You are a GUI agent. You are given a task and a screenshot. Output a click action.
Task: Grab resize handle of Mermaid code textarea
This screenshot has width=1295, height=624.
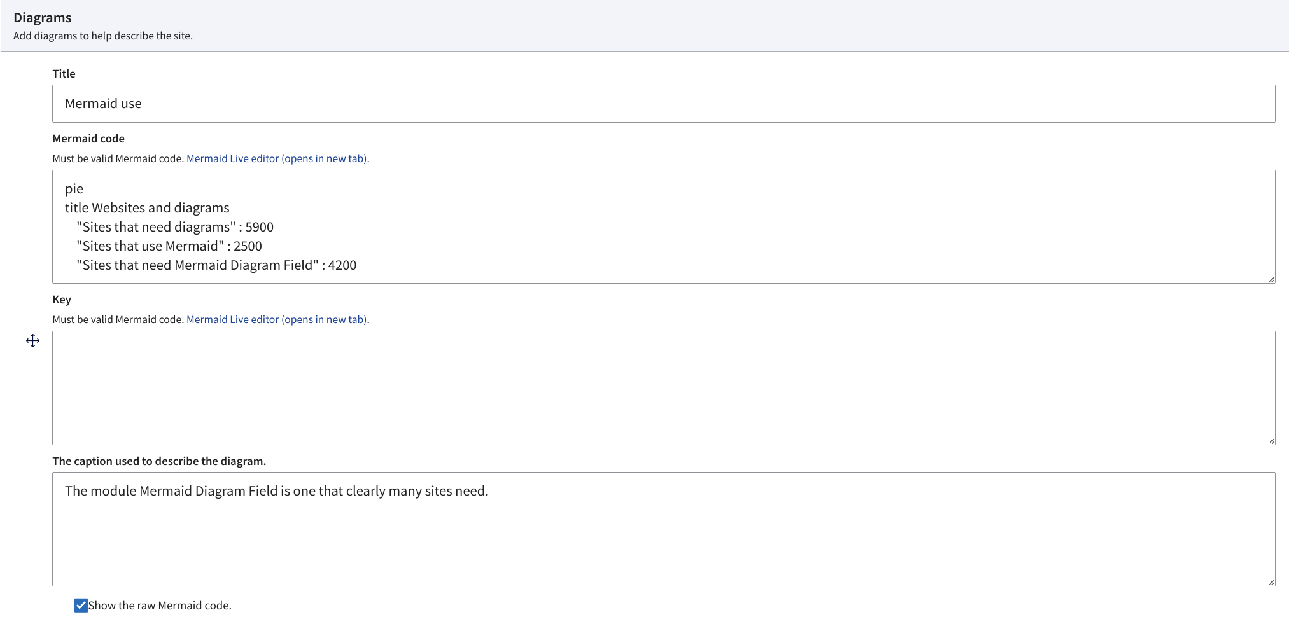point(1271,279)
